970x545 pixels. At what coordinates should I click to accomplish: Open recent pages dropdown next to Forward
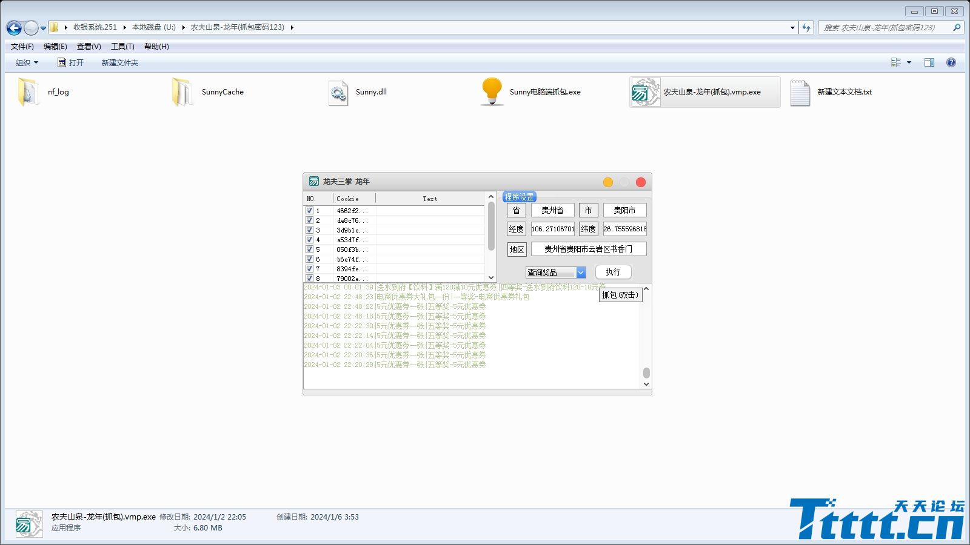[x=43, y=28]
